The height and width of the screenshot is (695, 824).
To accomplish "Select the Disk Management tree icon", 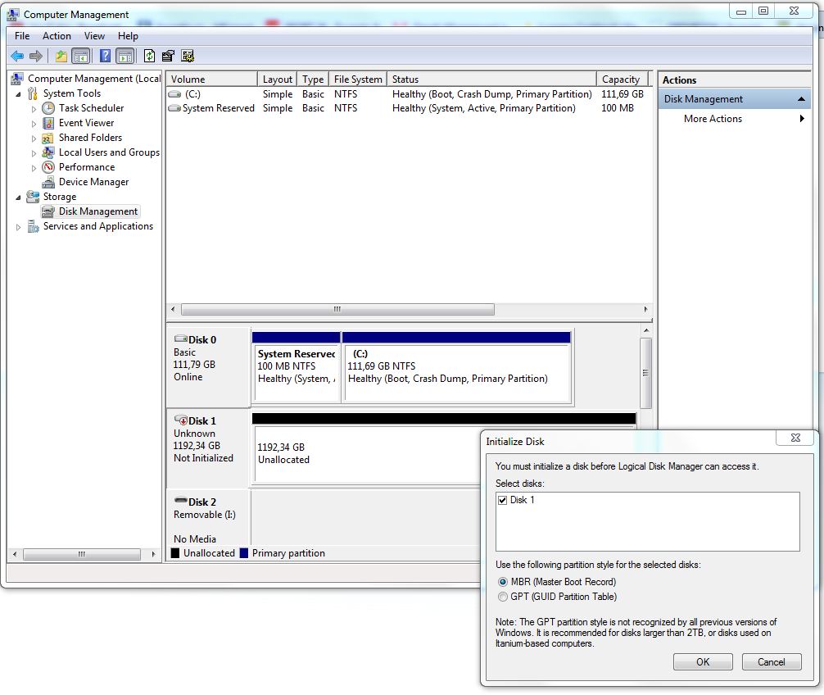I will (x=48, y=211).
